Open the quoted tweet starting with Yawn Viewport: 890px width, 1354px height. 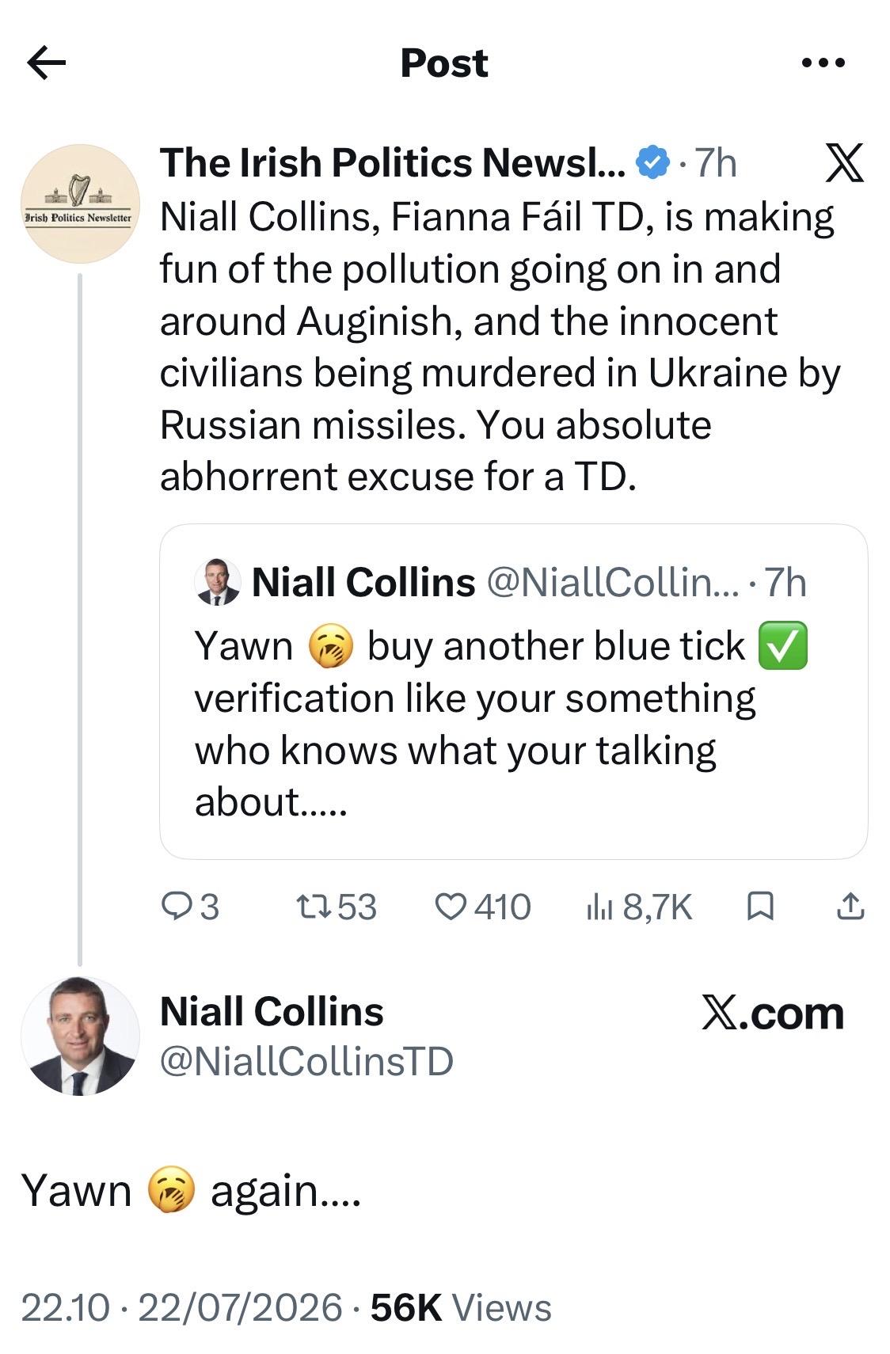point(514,691)
